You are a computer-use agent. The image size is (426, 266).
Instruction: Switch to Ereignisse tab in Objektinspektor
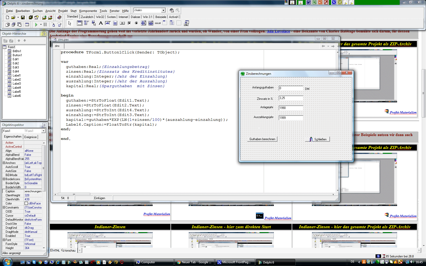point(30,137)
